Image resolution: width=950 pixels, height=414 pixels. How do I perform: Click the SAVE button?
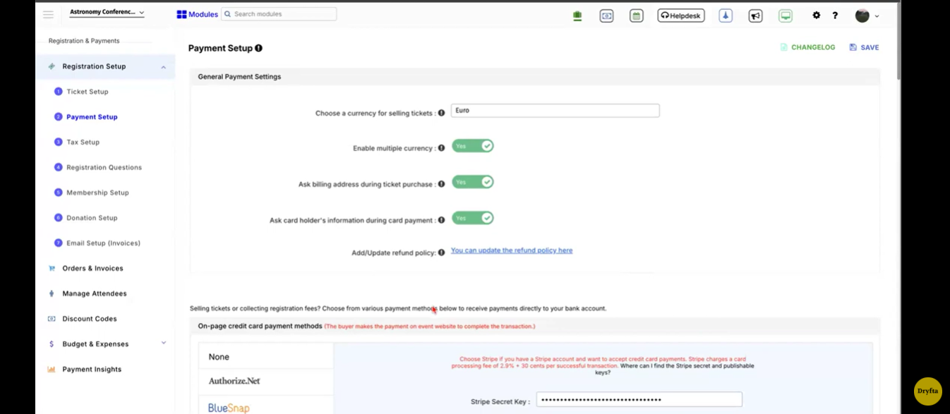tap(864, 47)
